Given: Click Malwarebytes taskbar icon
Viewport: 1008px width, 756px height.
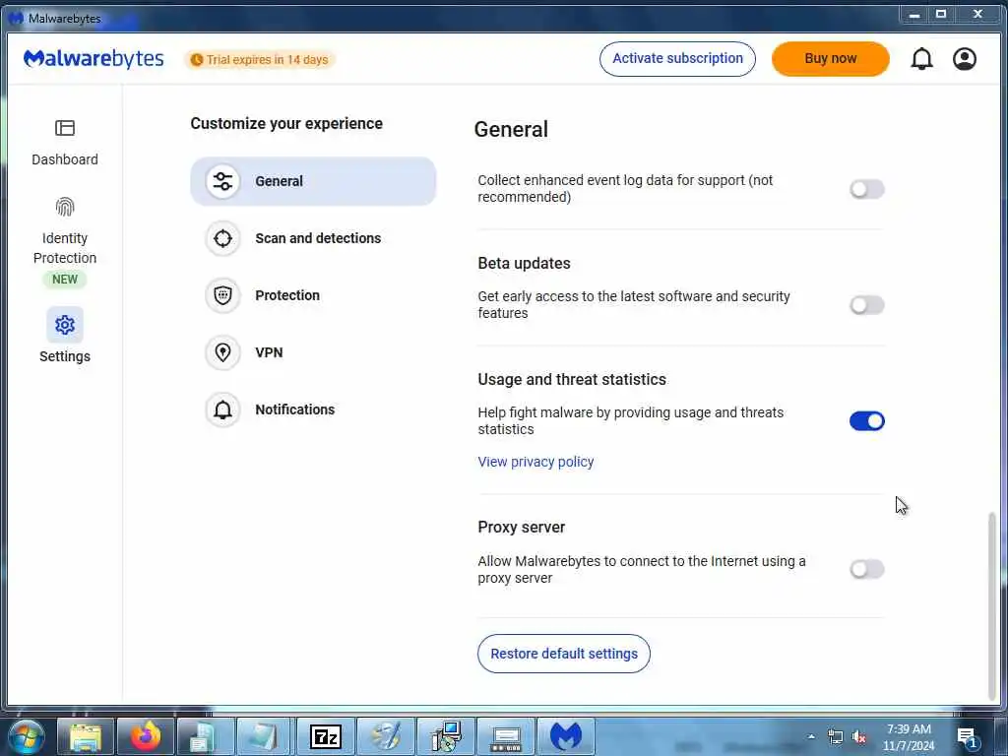Looking at the screenshot, I should click(x=566, y=736).
